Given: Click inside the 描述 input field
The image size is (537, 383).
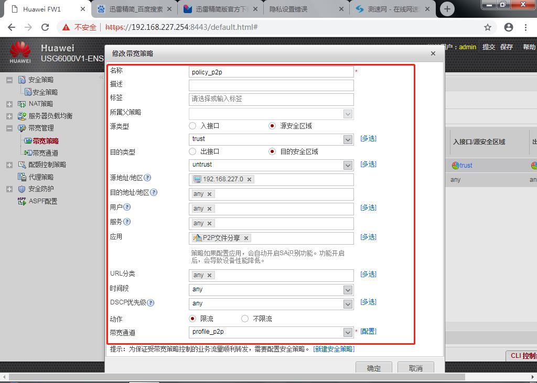Looking at the screenshot, I should click(x=271, y=85).
